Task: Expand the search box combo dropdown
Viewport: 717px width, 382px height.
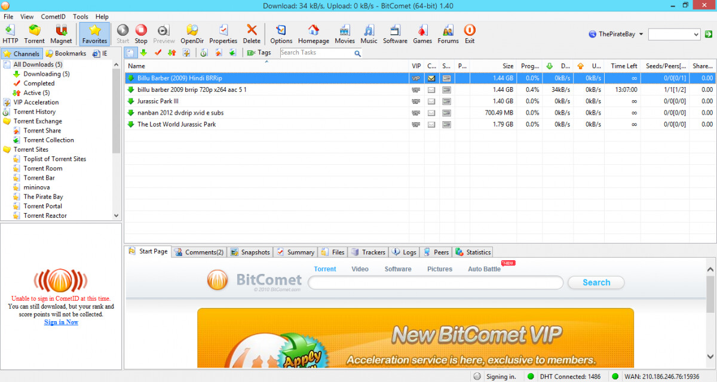Action: pyautogui.click(x=695, y=35)
